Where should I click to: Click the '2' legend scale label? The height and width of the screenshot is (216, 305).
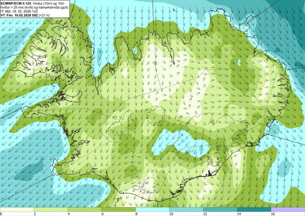coord(35,214)
